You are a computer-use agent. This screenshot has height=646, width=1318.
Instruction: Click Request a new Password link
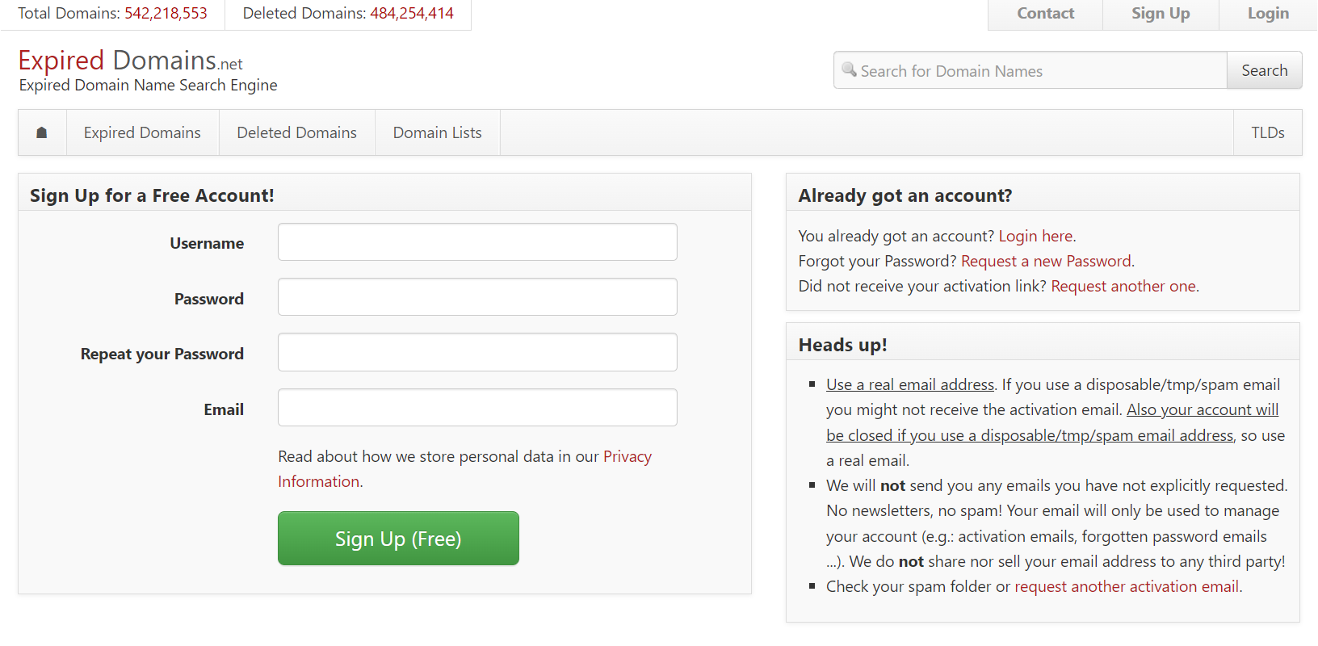1046,261
